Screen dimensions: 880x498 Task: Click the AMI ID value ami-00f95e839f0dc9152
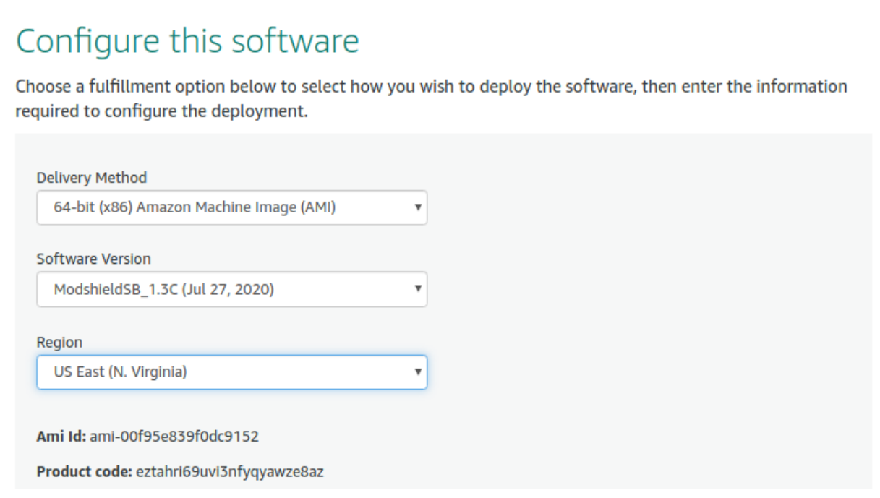(174, 437)
